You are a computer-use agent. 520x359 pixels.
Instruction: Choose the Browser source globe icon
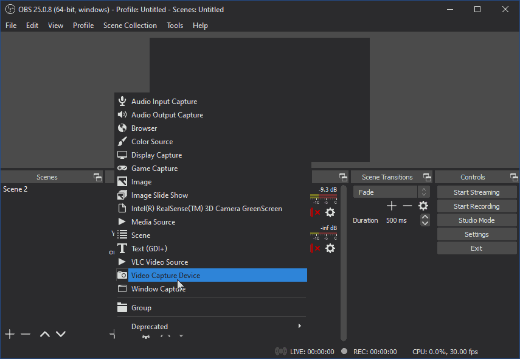click(x=122, y=128)
